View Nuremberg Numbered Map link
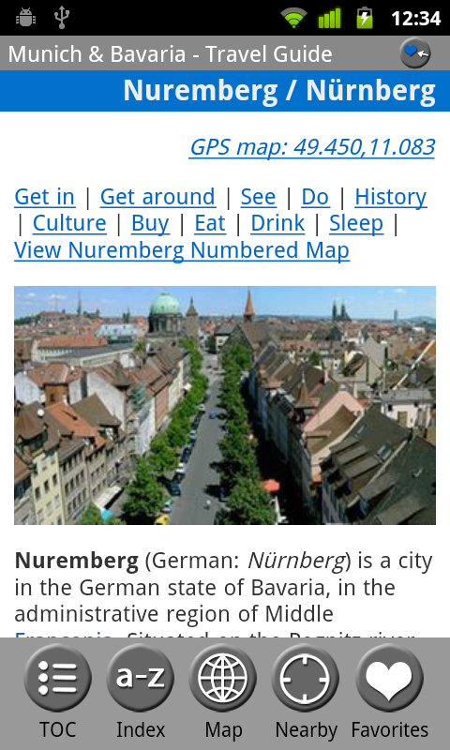This screenshot has height=750, width=450. pos(182,250)
